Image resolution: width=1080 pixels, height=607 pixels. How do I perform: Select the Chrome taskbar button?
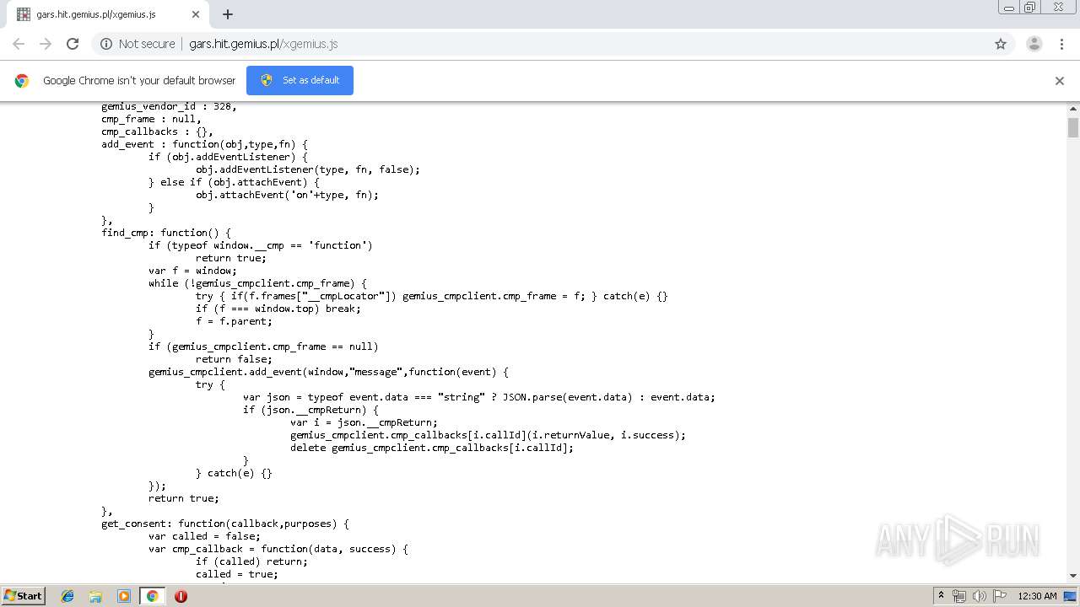click(x=152, y=596)
